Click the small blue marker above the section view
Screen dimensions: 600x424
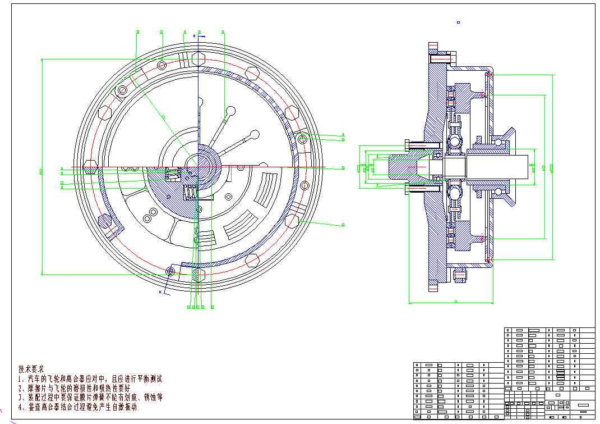pos(458,22)
